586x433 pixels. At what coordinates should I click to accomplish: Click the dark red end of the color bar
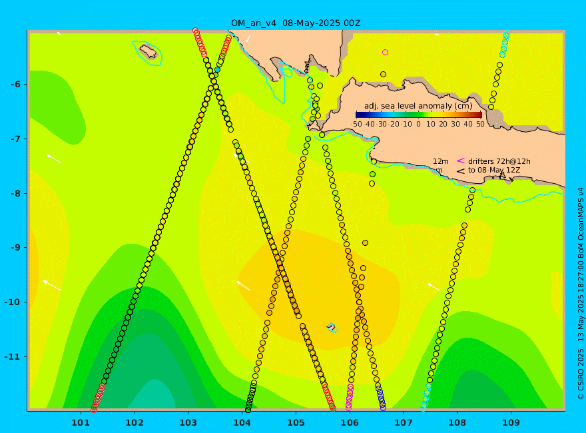(x=479, y=115)
